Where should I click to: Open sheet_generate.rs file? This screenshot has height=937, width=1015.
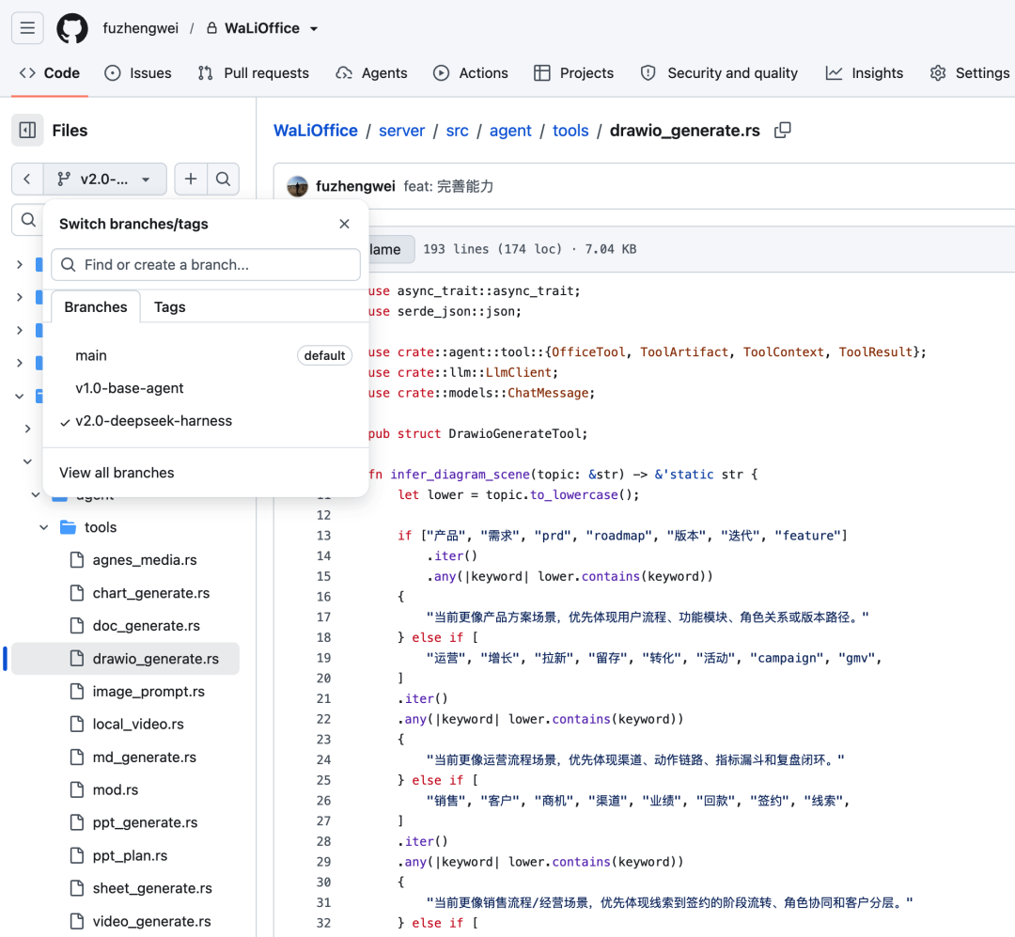tap(152, 888)
